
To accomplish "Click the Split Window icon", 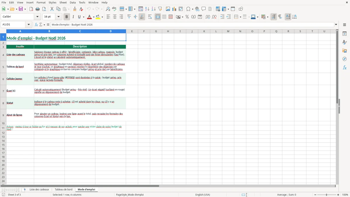I will [x=233, y=9].
